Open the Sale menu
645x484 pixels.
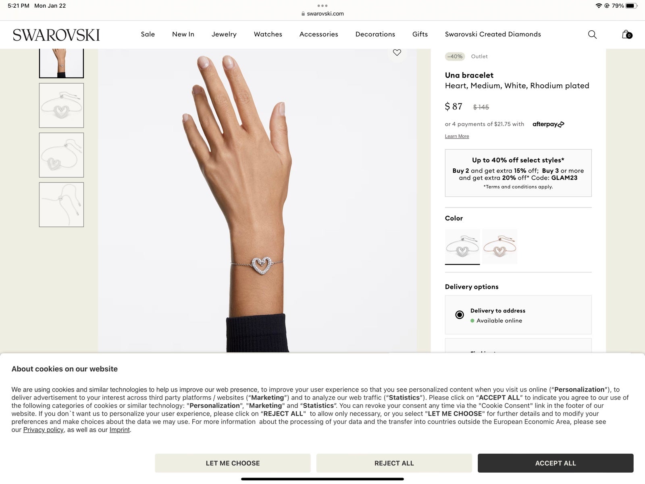148,34
